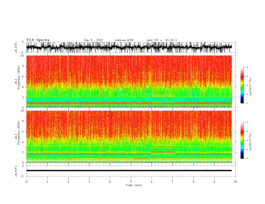Viewport: 265px width, 204px height.
Task: Click the "-4" tick on ch.2 colorbar
Action: [x=247, y=131]
